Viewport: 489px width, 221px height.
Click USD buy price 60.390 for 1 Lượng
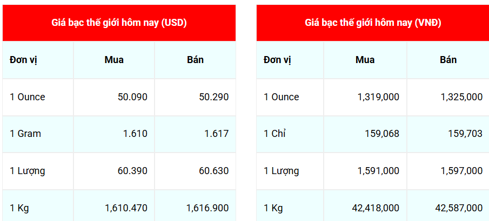(132, 171)
